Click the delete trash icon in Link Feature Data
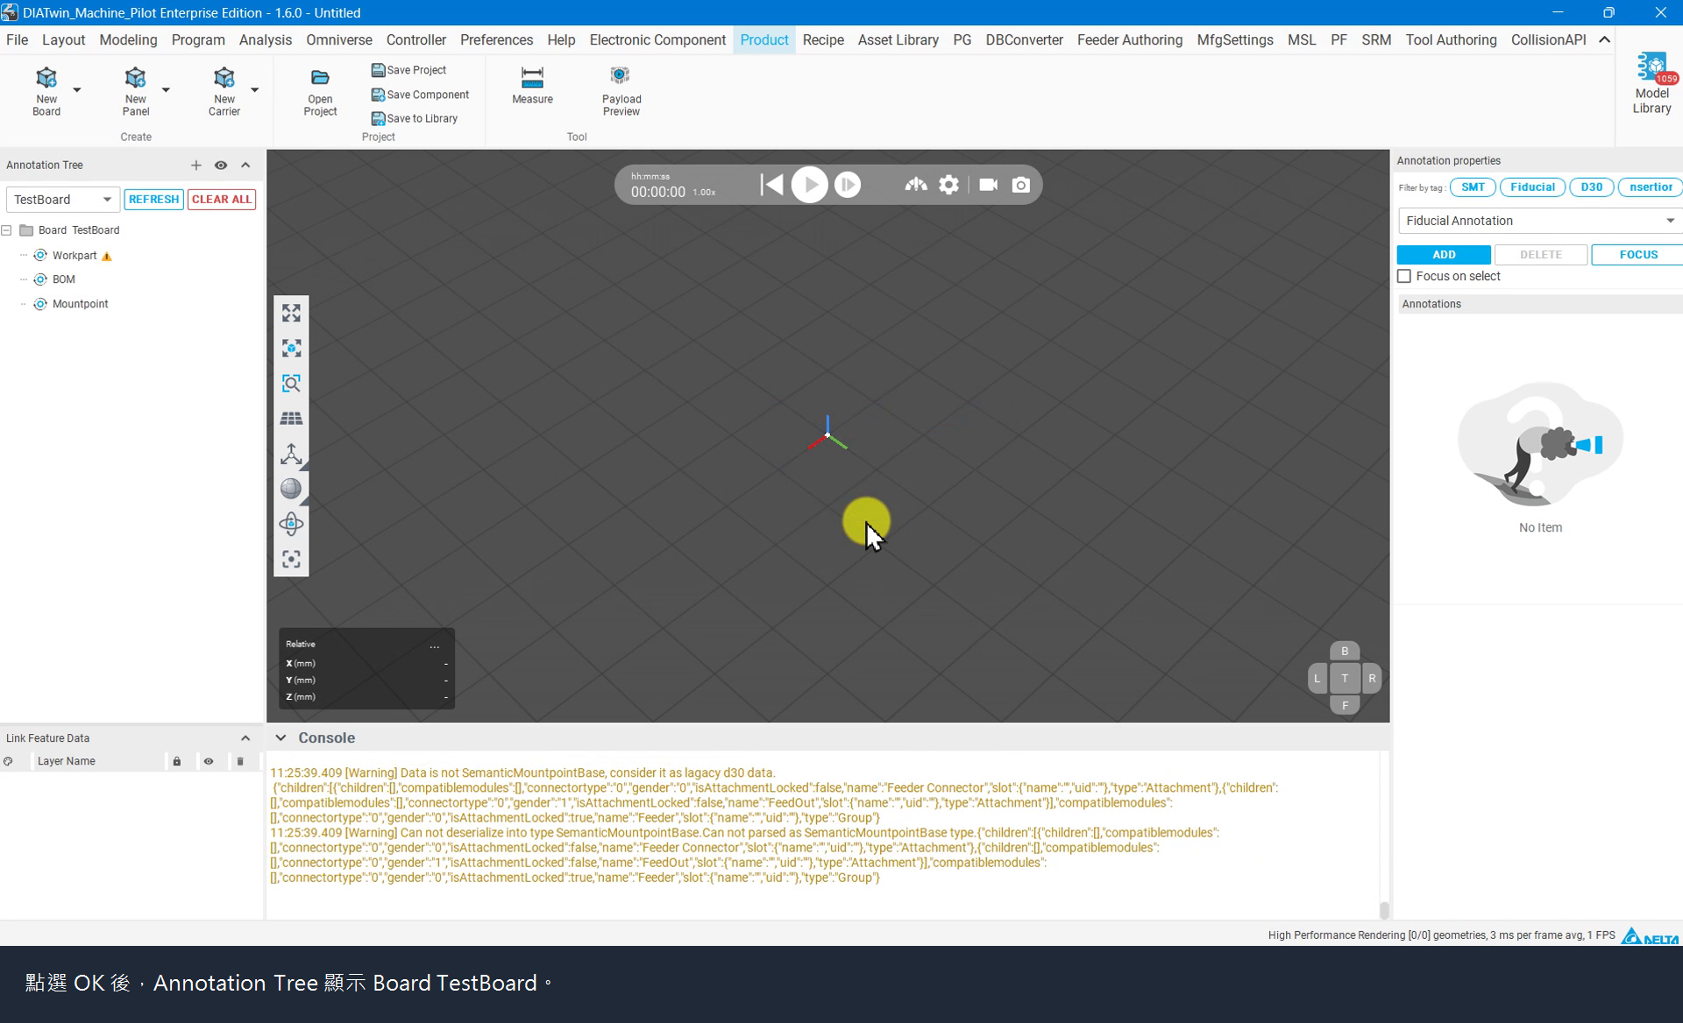 click(239, 761)
